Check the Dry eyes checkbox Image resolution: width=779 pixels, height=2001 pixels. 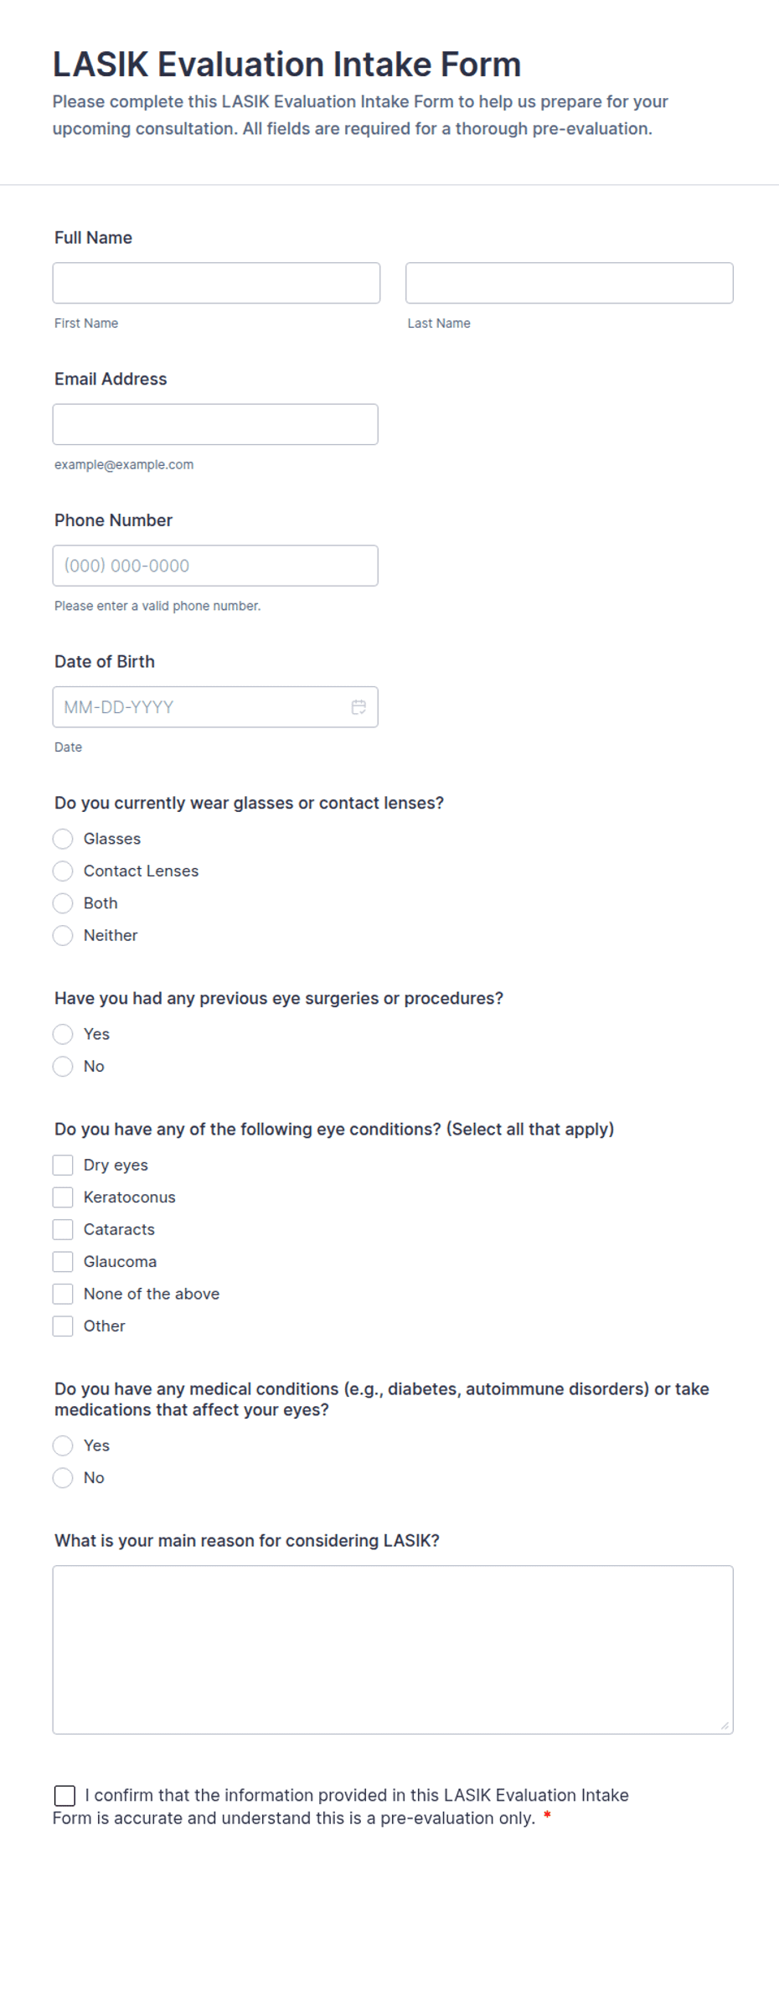pyautogui.click(x=63, y=1166)
